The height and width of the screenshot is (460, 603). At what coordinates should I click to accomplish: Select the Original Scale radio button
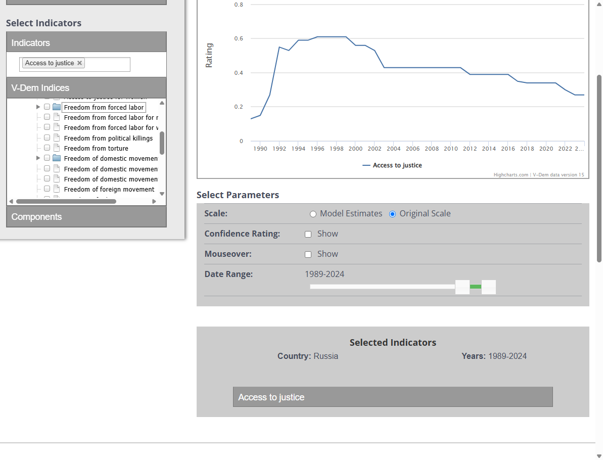tap(392, 214)
